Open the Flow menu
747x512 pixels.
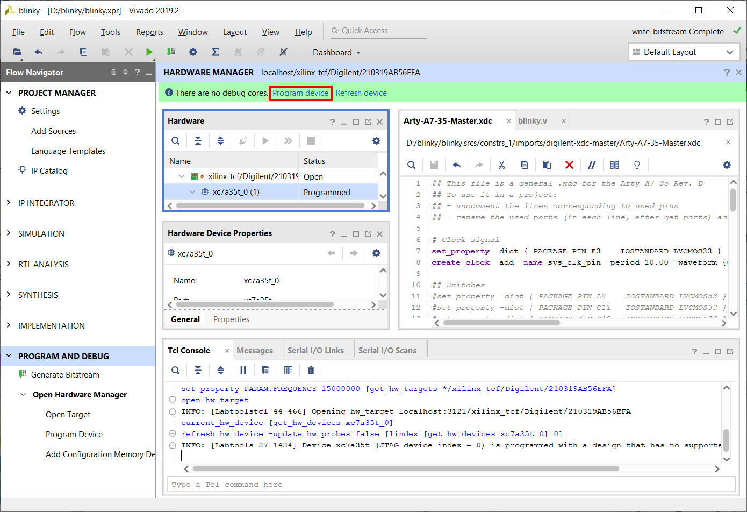click(77, 32)
